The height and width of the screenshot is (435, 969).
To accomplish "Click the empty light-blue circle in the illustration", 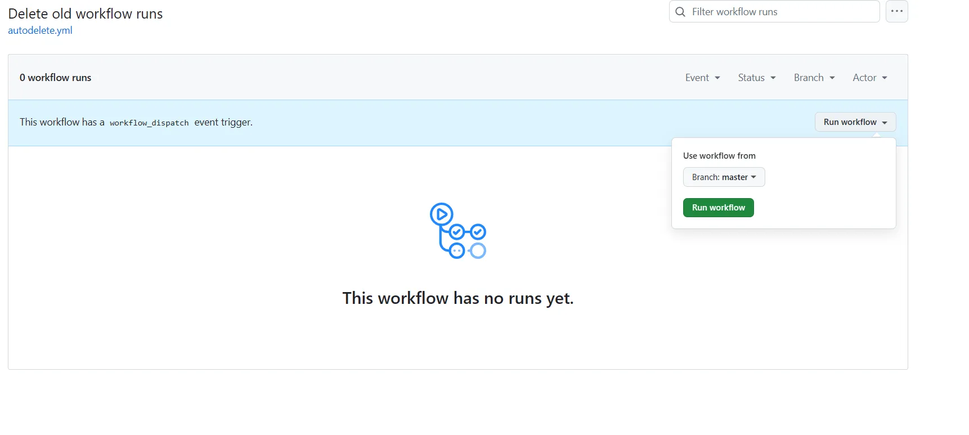I will (478, 251).
